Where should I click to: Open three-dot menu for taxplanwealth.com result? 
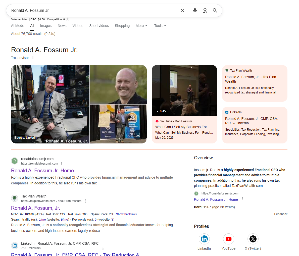[86, 201]
